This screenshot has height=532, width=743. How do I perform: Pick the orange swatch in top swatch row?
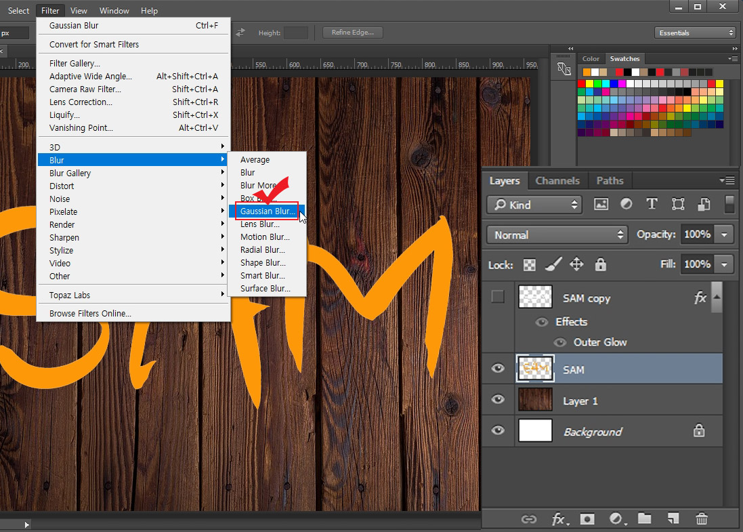[587, 72]
